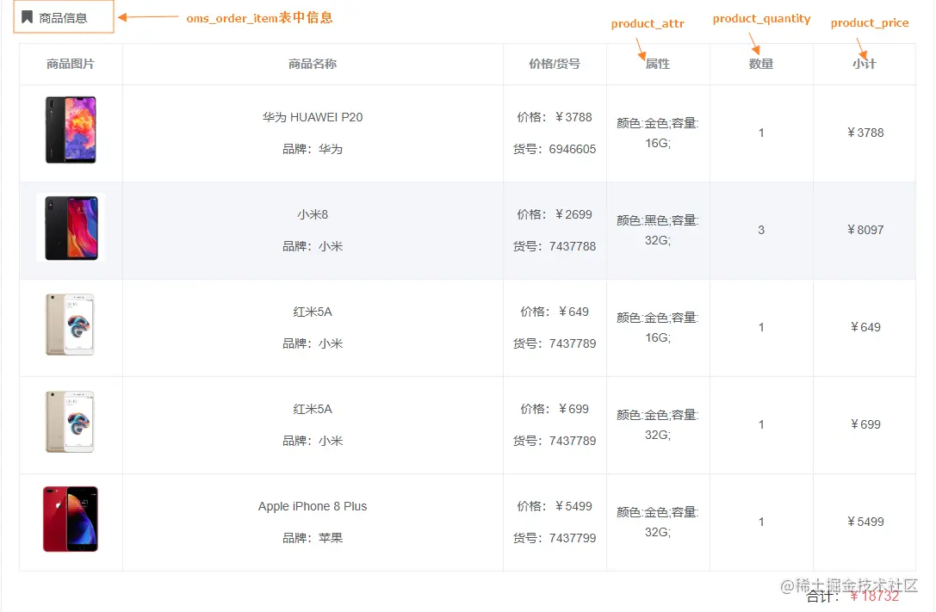Click the subtotal ￥3788
This screenshot has height=612, width=936.
(865, 133)
